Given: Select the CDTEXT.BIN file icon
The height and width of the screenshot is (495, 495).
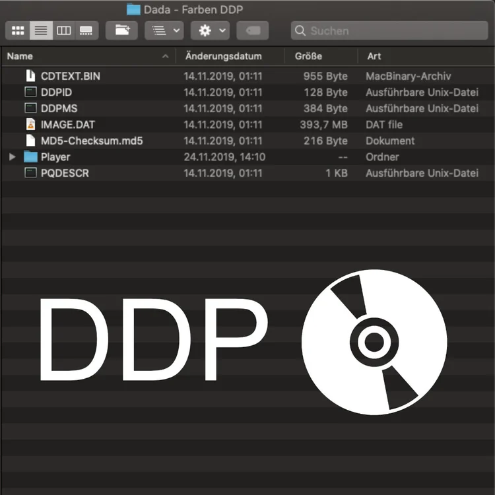Looking at the screenshot, I should [x=30, y=76].
